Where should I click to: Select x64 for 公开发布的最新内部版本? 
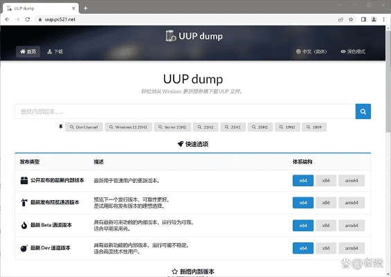coord(303,181)
